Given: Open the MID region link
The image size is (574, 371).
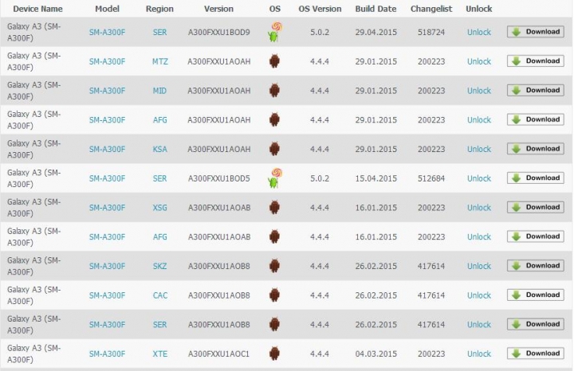Looking at the screenshot, I should pyautogui.click(x=159, y=91).
